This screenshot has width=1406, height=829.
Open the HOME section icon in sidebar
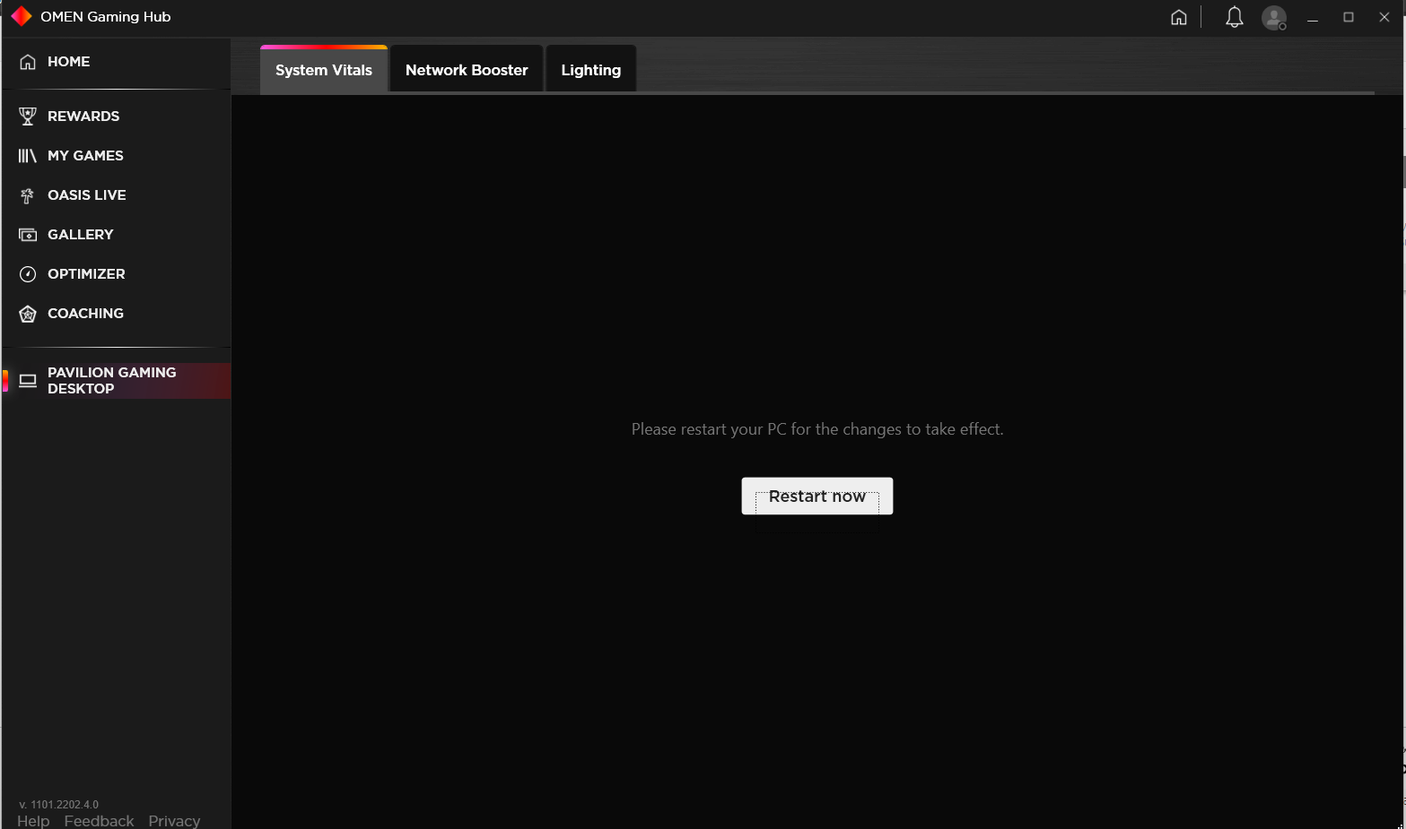pyautogui.click(x=27, y=61)
